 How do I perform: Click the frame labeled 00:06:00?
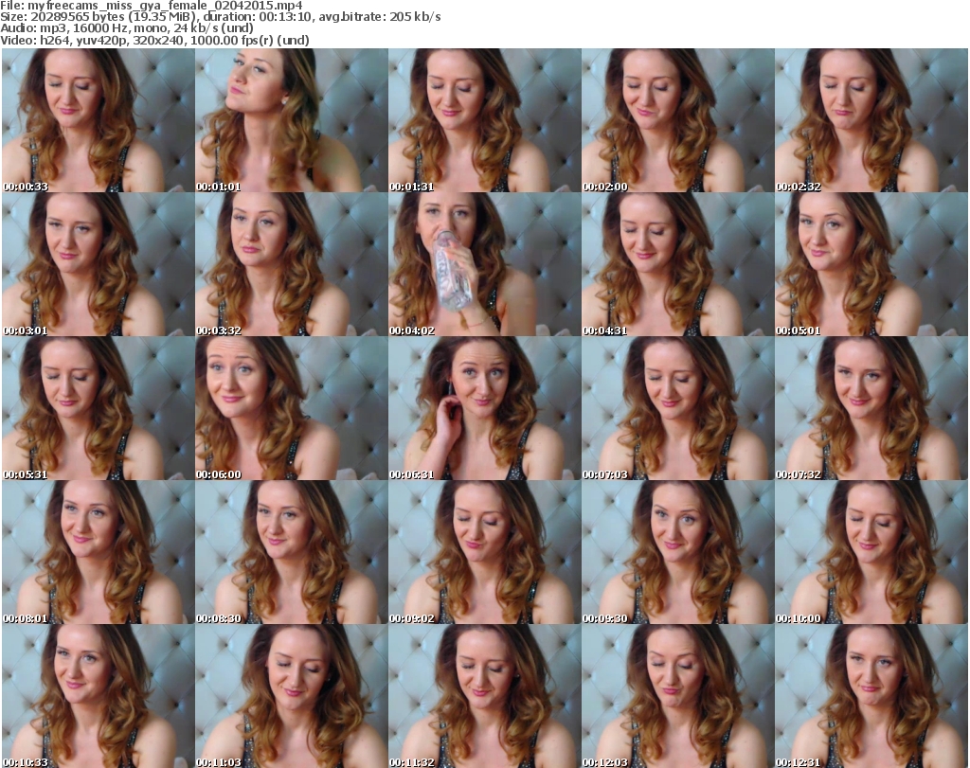coord(292,409)
